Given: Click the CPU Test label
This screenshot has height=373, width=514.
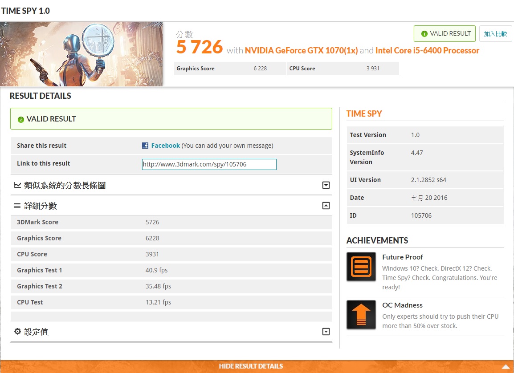Looking at the screenshot, I should click(30, 302).
